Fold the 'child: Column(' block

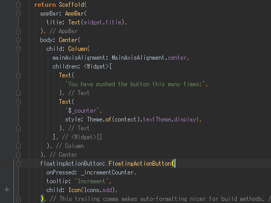(18, 49)
